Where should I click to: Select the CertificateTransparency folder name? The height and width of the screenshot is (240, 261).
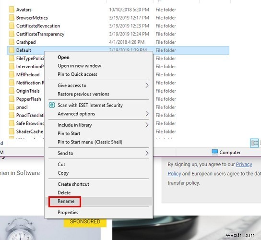[40, 34]
